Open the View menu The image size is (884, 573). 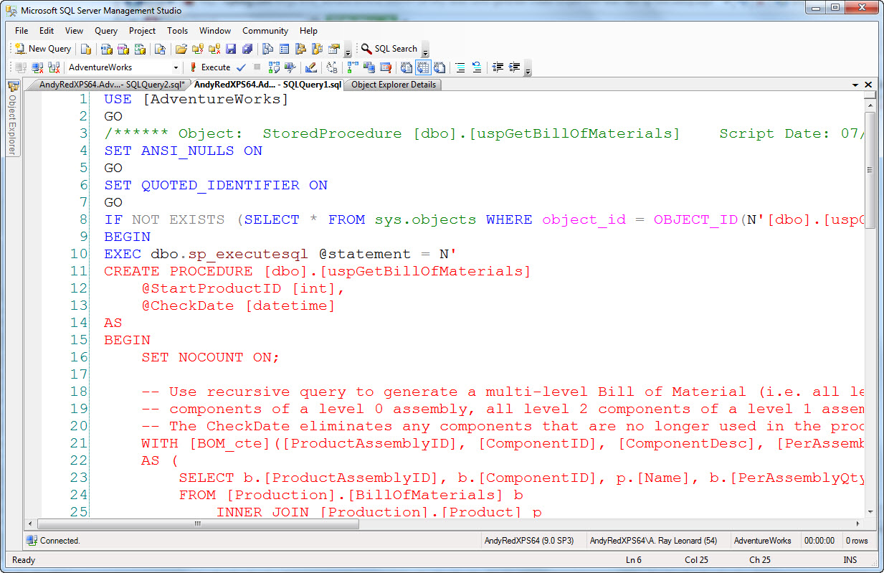(x=75, y=31)
